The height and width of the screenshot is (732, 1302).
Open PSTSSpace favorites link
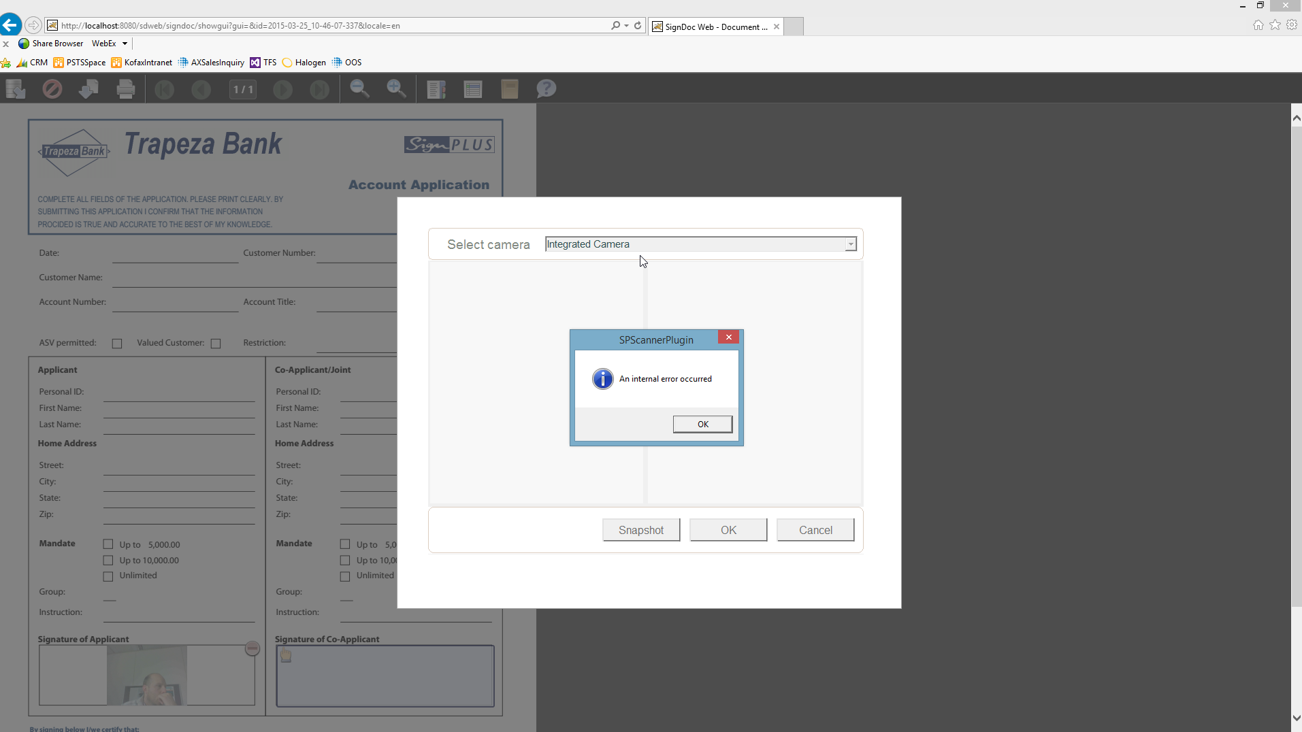[x=79, y=63]
